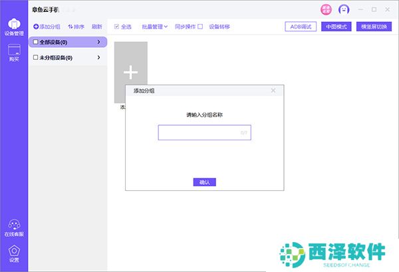Select the 未分组设备(0) row label

[x=56, y=58]
